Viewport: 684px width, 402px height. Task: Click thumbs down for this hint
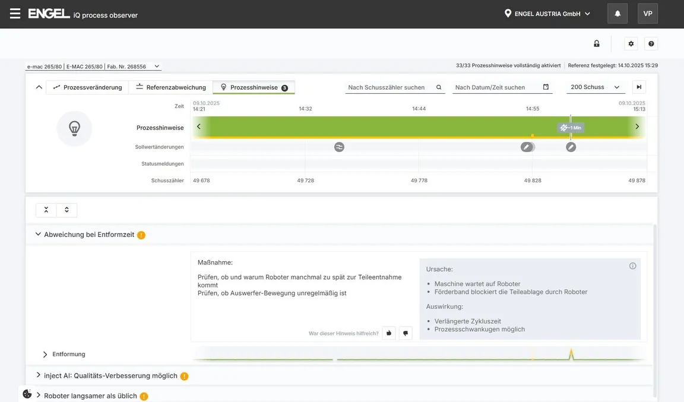pyautogui.click(x=406, y=333)
